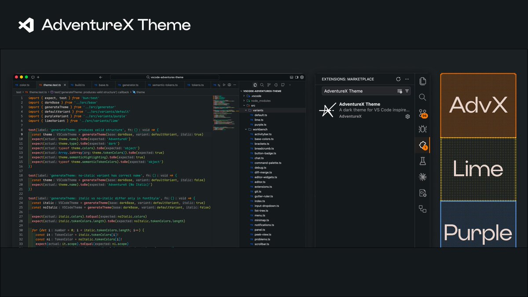Toggle the panel layout in the title bar
This screenshot has height=297, width=528.
click(x=291, y=77)
